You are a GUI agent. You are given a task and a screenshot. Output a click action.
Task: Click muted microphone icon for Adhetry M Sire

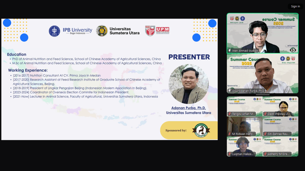click(x=265, y=154)
